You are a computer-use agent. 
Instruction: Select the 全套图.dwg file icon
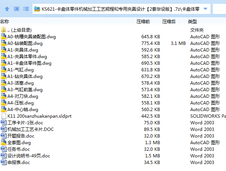[4, 142]
